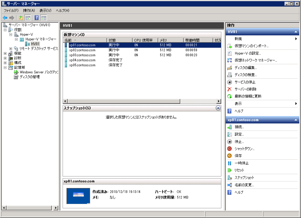The image size is (301, 218).
Task: Click the blue Help toolbar icon
Action: click(x=36, y=18)
